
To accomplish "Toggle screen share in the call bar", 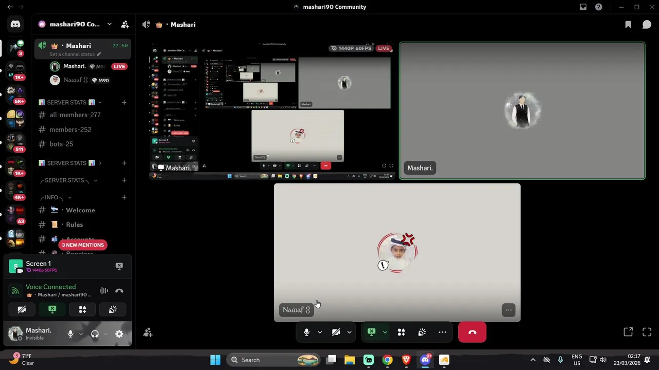I will pyautogui.click(x=371, y=332).
